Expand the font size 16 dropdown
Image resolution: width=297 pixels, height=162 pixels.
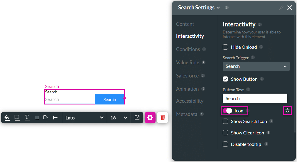click(x=119, y=118)
